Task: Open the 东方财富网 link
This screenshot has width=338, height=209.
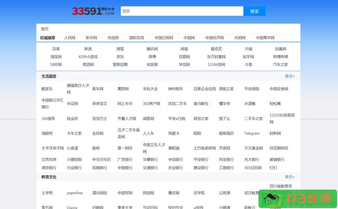Action: (x=216, y=57)
